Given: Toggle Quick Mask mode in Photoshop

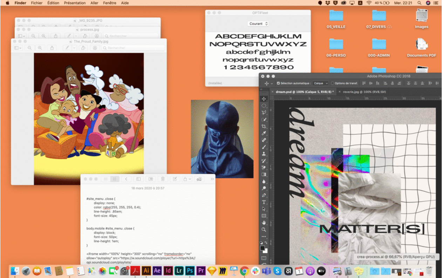Looking at the screenshot, I should click(x=264, y=258).
